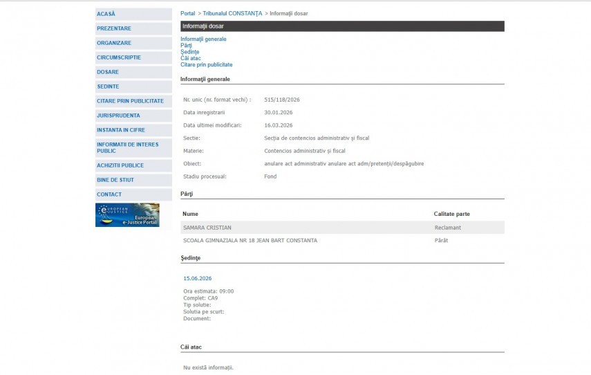The image size is (591, 375).
Task: Open Tribunalul CONSTANȚA breadcrumb link
Action: tap(232, 14)
